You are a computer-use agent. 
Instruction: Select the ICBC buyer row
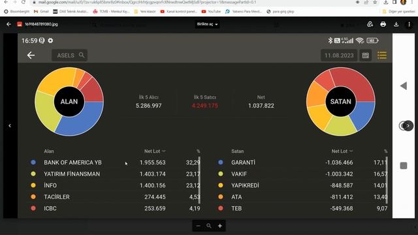(115, 208)
